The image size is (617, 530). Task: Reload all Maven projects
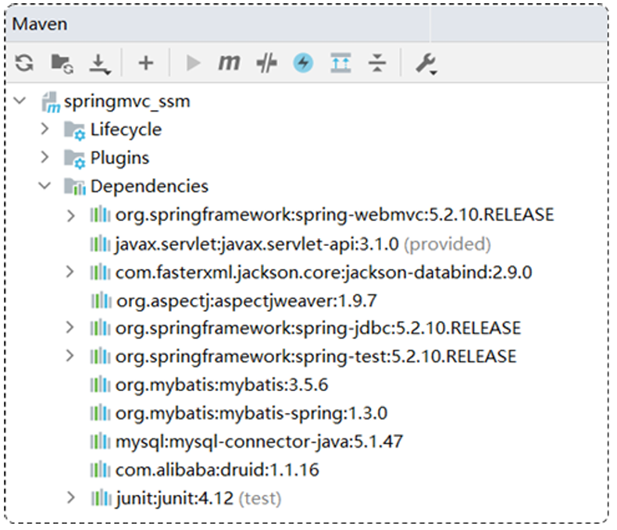24,62
